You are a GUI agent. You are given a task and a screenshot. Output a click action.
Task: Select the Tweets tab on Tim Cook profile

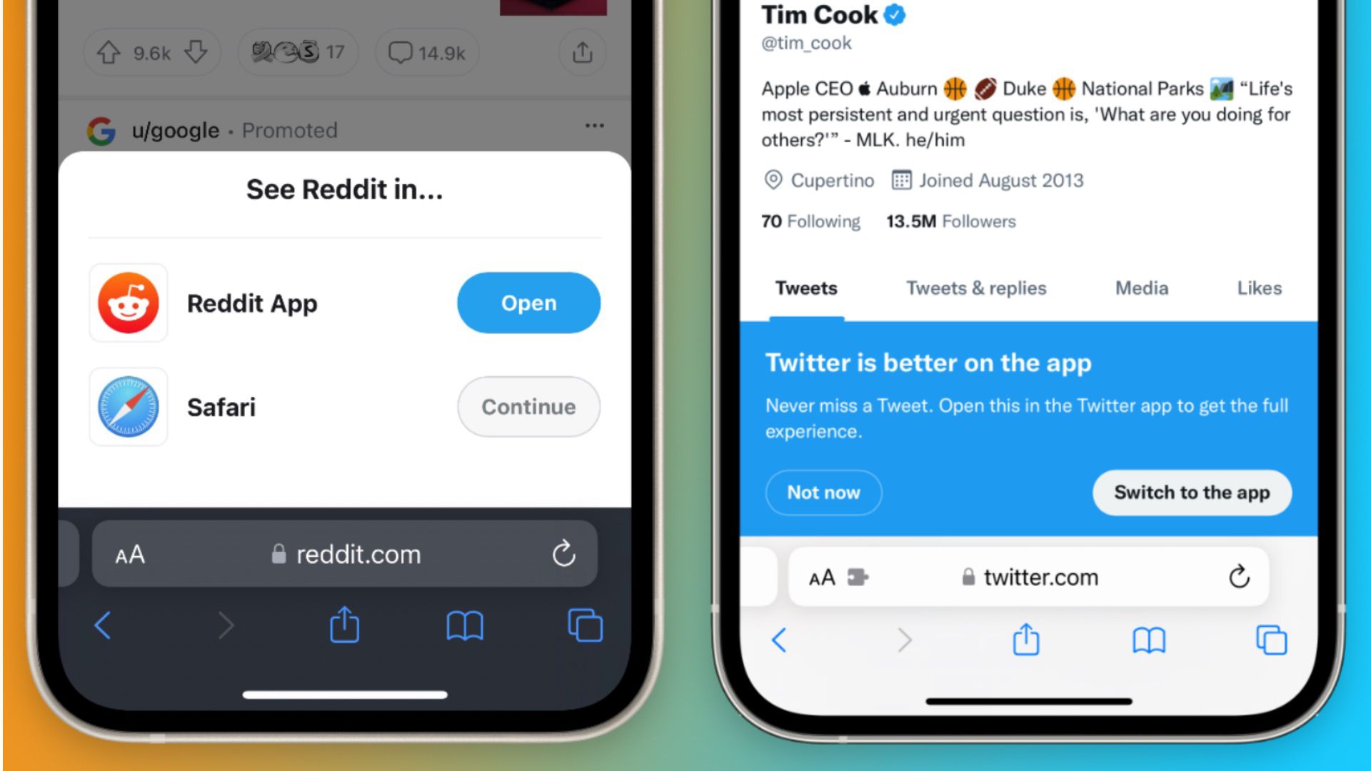pos(805,288)
